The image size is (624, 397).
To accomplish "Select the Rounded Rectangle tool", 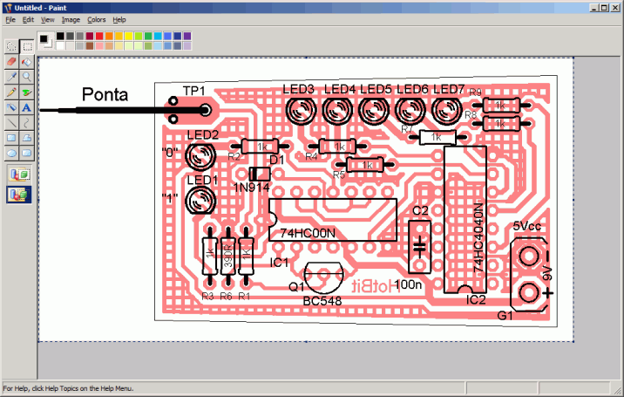I will point(27,153).
